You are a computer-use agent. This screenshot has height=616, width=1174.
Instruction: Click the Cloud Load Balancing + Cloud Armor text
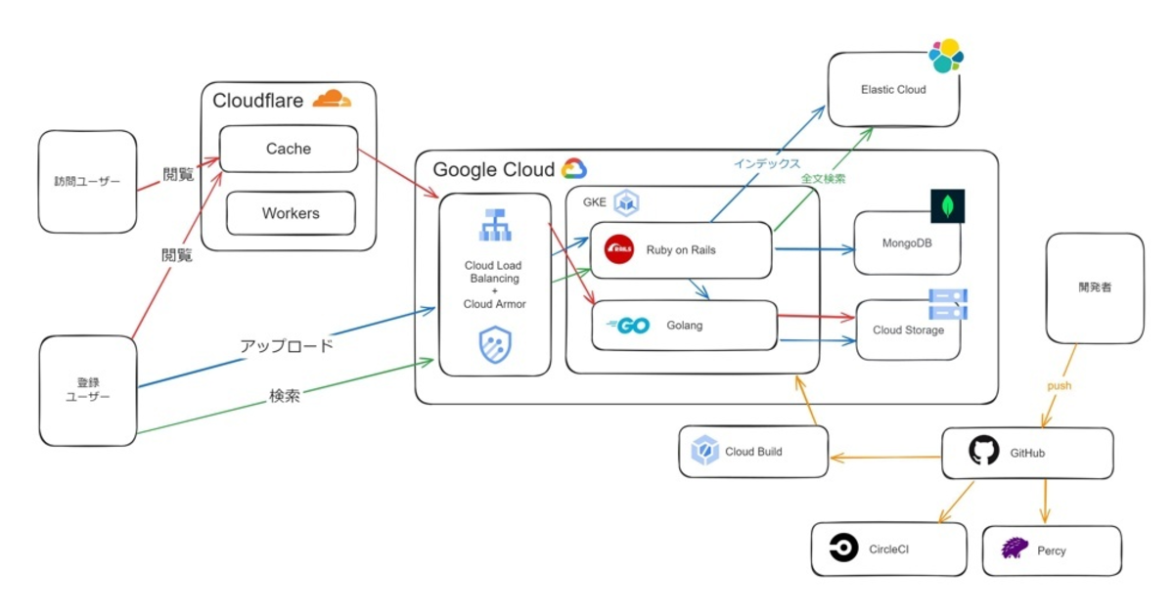pos(495,285)
